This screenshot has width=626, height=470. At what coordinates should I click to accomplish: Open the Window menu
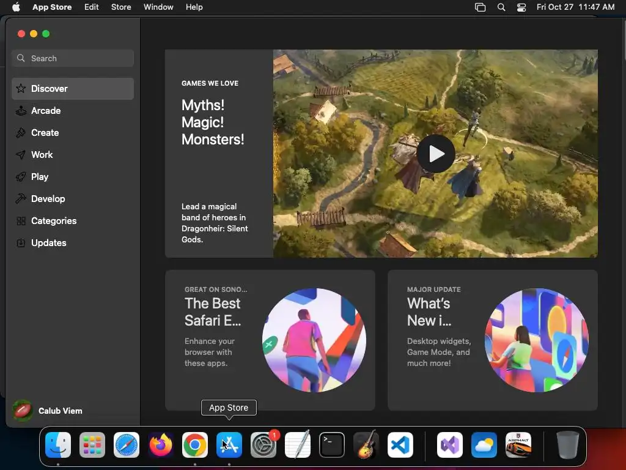click(x=158, y=7)
